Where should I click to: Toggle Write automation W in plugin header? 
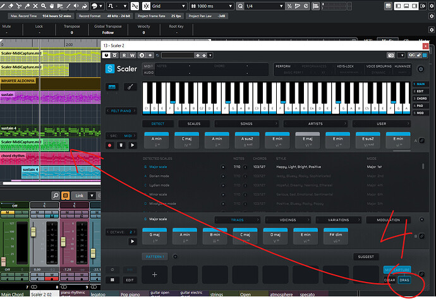[x=132, y=56]
